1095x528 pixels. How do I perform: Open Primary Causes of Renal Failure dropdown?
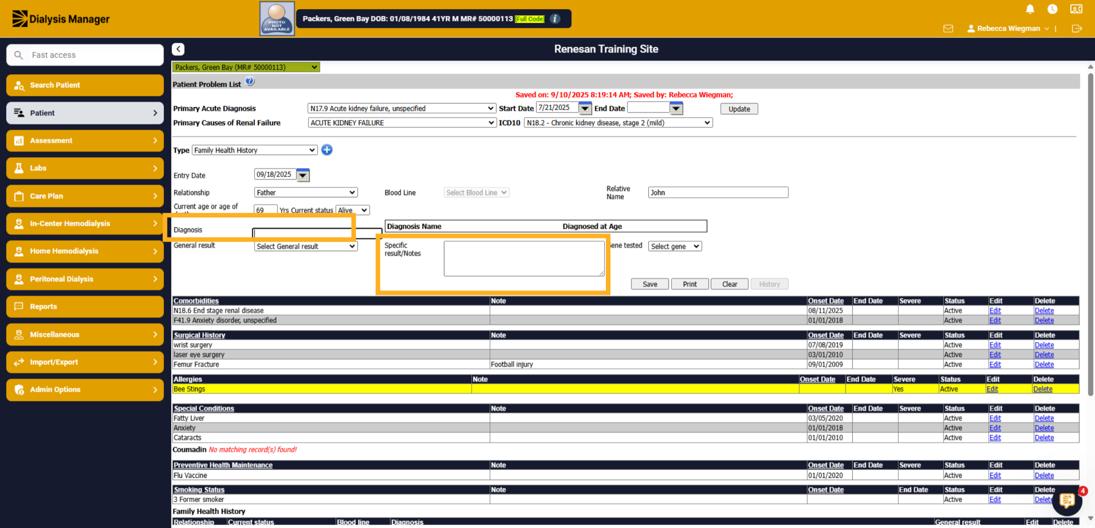tap(401, 123)
